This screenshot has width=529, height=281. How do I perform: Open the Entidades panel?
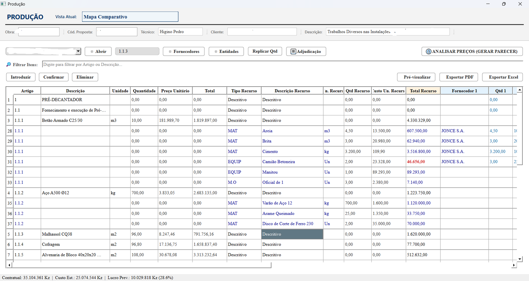pos(226,52)
